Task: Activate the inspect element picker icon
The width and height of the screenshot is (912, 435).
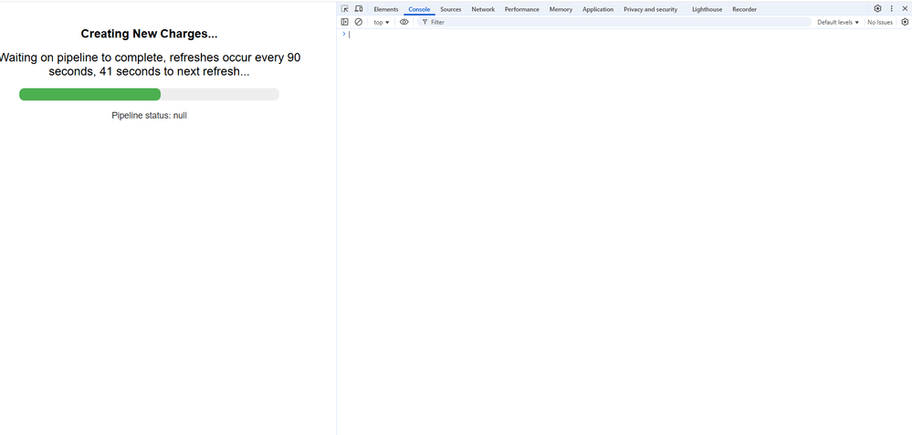Action: click(345, 9)
